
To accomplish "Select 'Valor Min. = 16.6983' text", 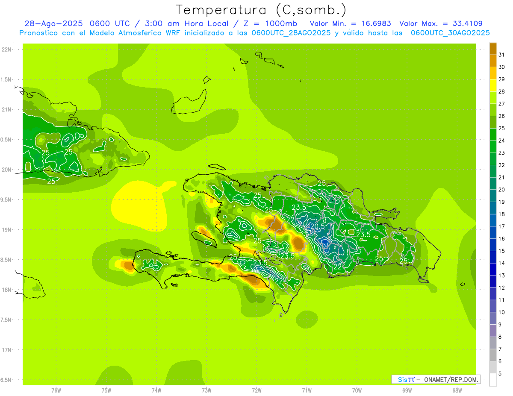I will (x=350, y=23).
